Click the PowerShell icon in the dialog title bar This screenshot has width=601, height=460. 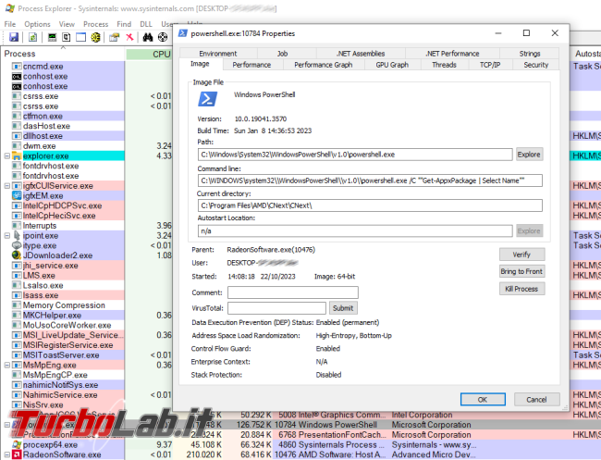pos(183,33)
